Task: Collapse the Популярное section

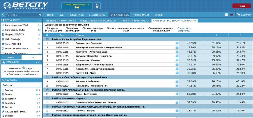Action: tap(40, 20)
